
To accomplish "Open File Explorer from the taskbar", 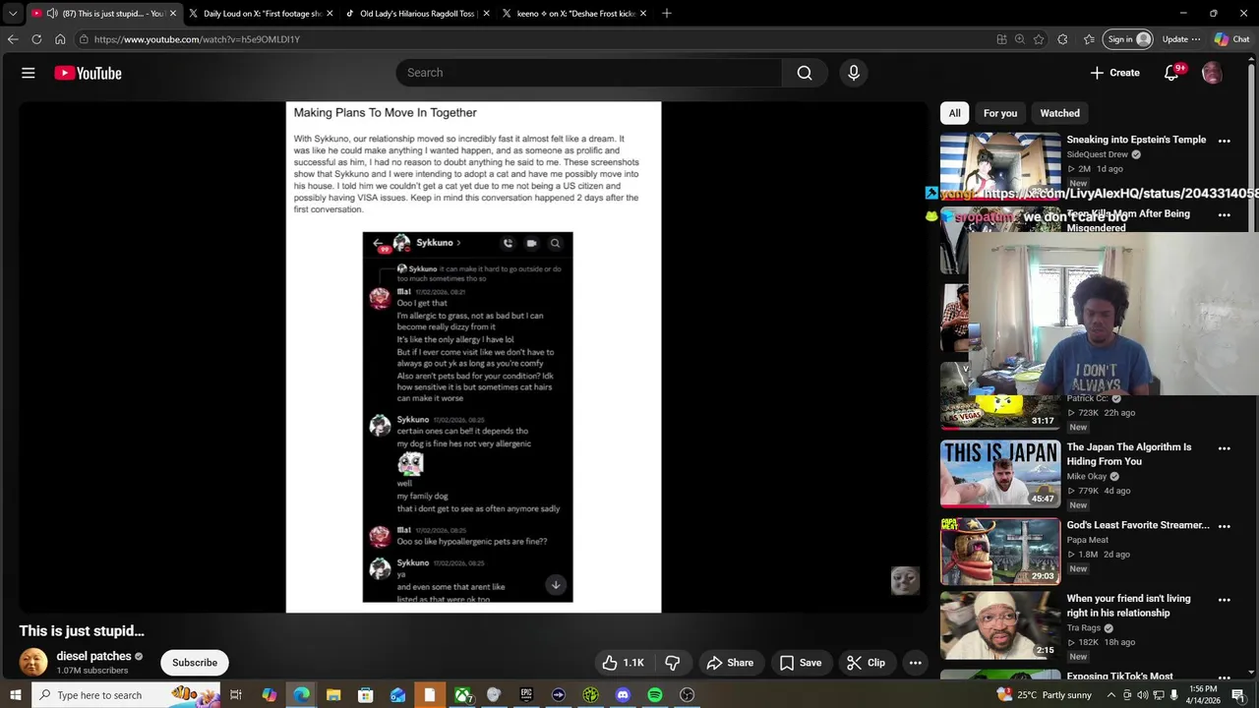I will (333, 695).
